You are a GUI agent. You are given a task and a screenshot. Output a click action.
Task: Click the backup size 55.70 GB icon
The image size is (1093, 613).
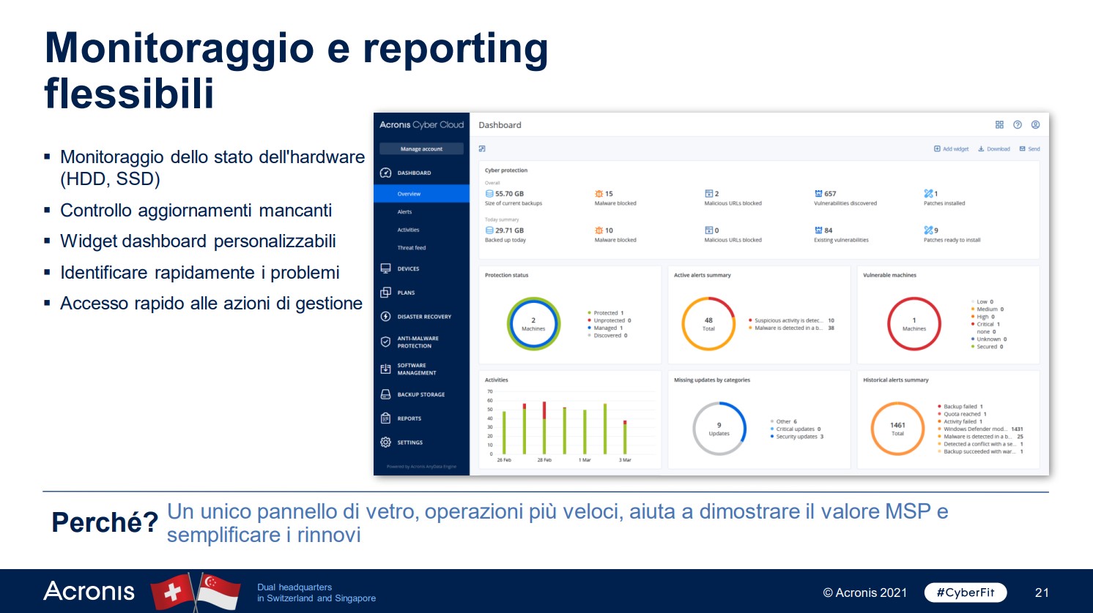click(x=489, y=194)
